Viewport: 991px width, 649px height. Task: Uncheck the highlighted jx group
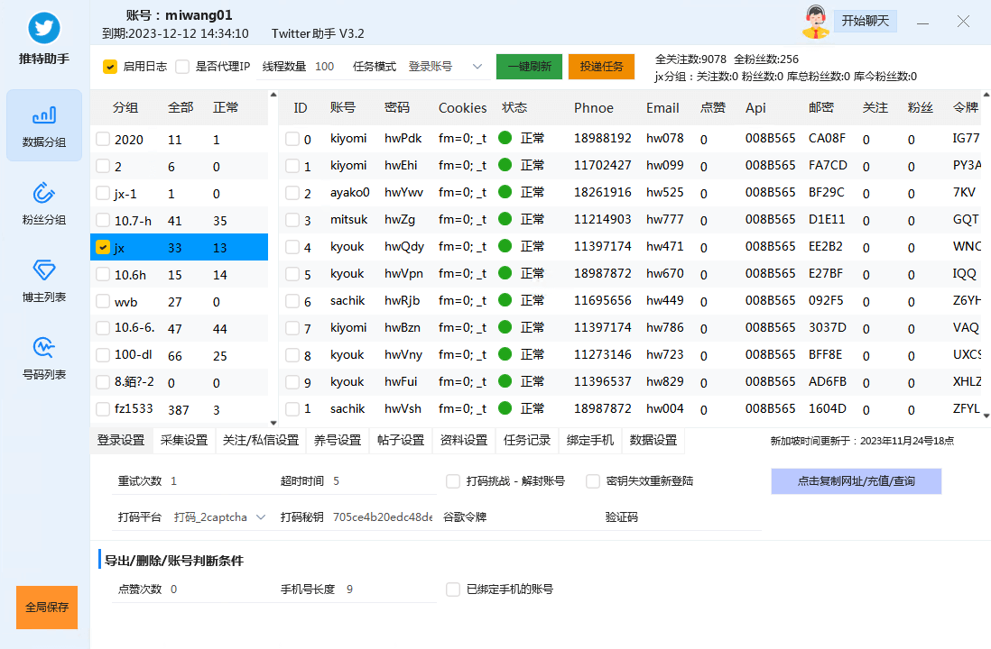pos(102,246)
